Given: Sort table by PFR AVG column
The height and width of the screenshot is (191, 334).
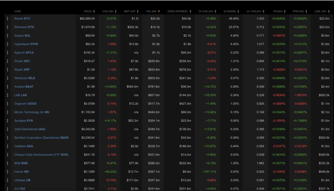Looking at the screenshot, I should coord(300,11).
